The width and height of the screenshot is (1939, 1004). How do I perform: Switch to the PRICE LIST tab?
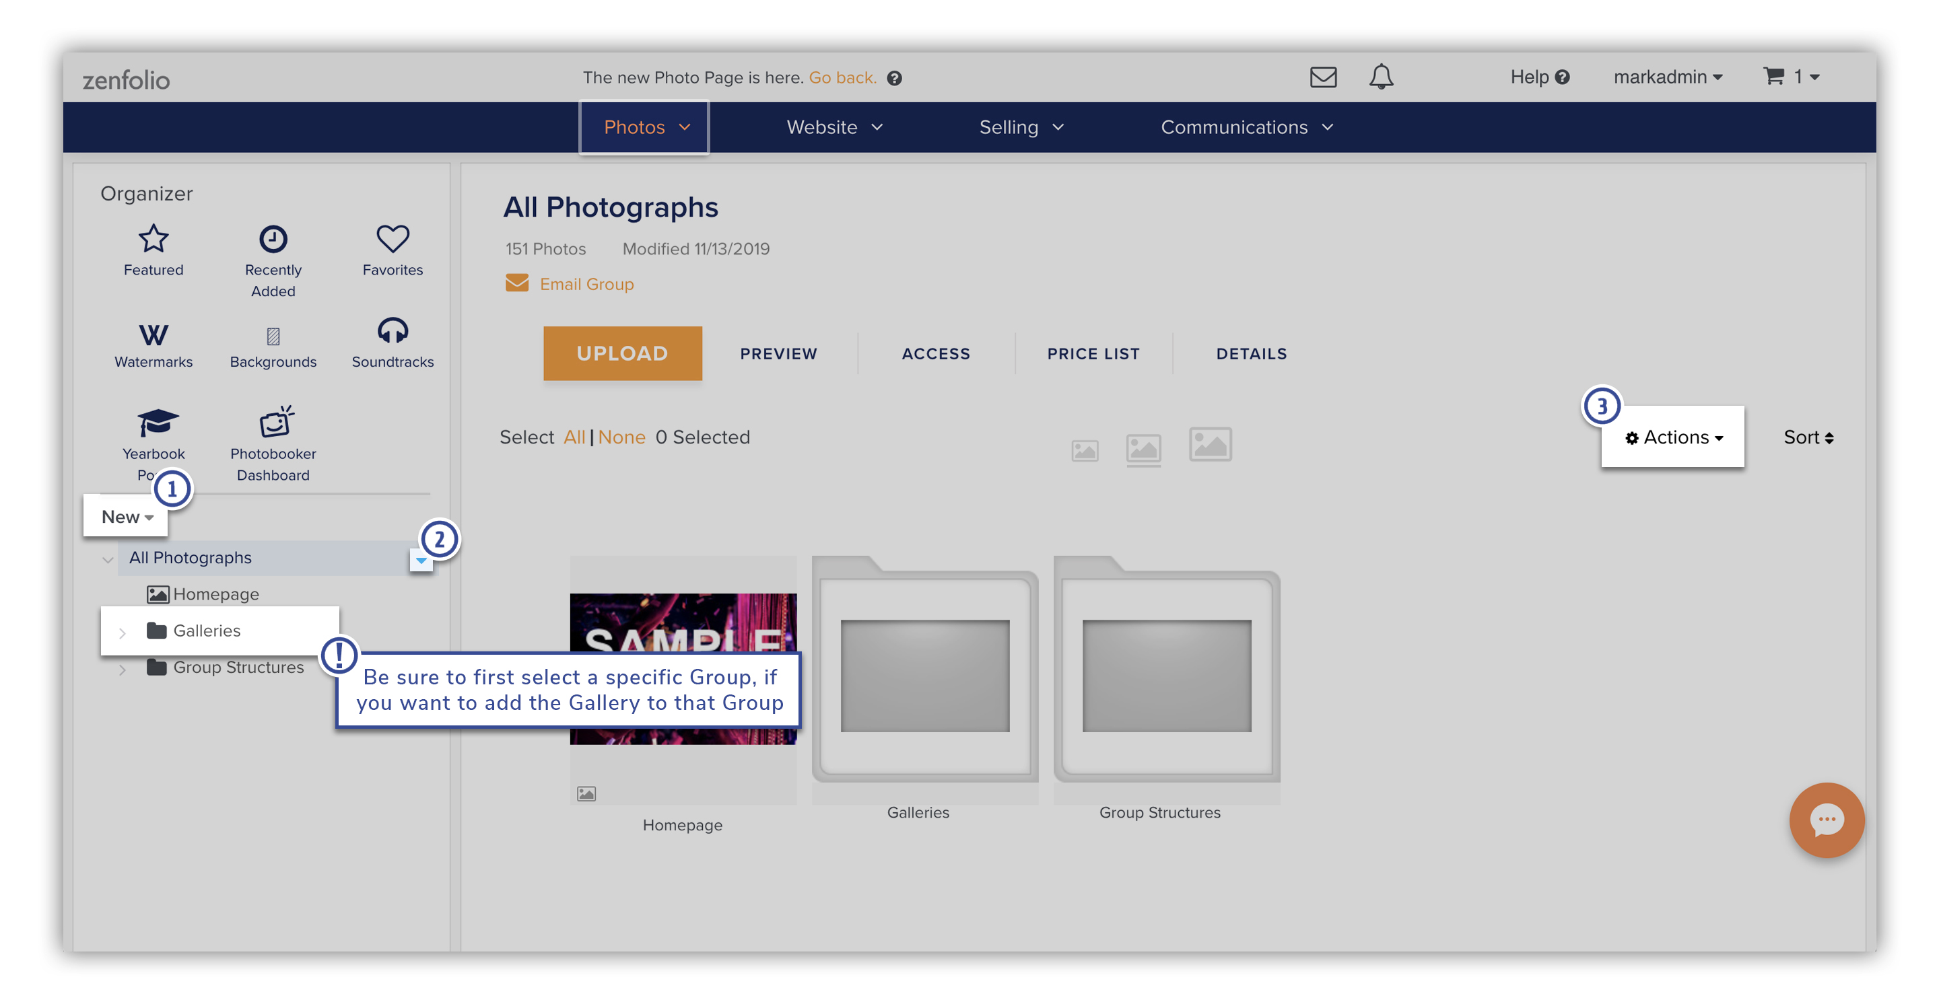[x=1093, y=353]
